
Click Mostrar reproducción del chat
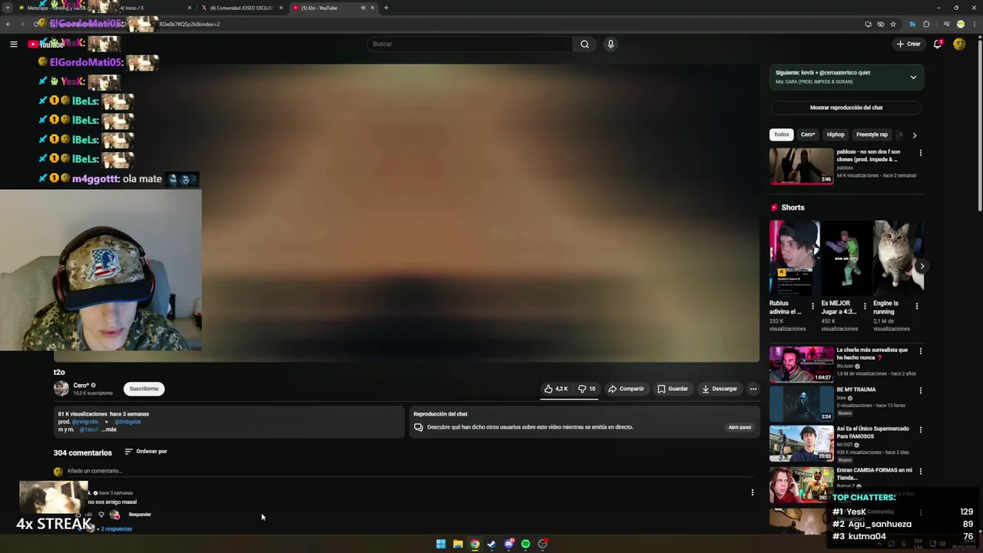(x=846, y=108)
